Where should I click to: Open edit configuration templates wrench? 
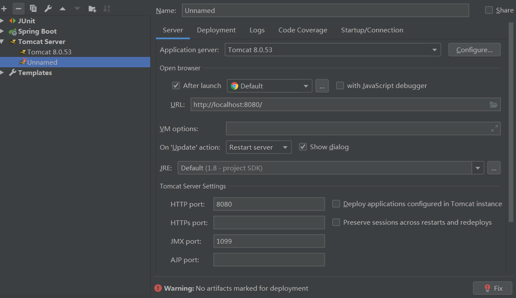click(x=48, y=8)
